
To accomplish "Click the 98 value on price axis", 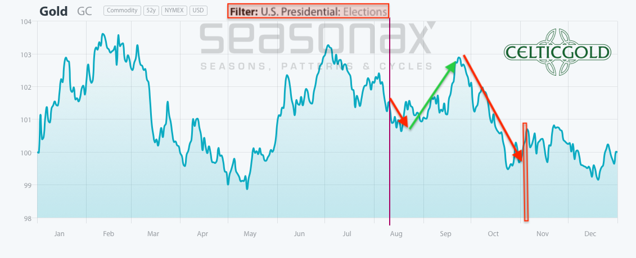I will 28,218.
